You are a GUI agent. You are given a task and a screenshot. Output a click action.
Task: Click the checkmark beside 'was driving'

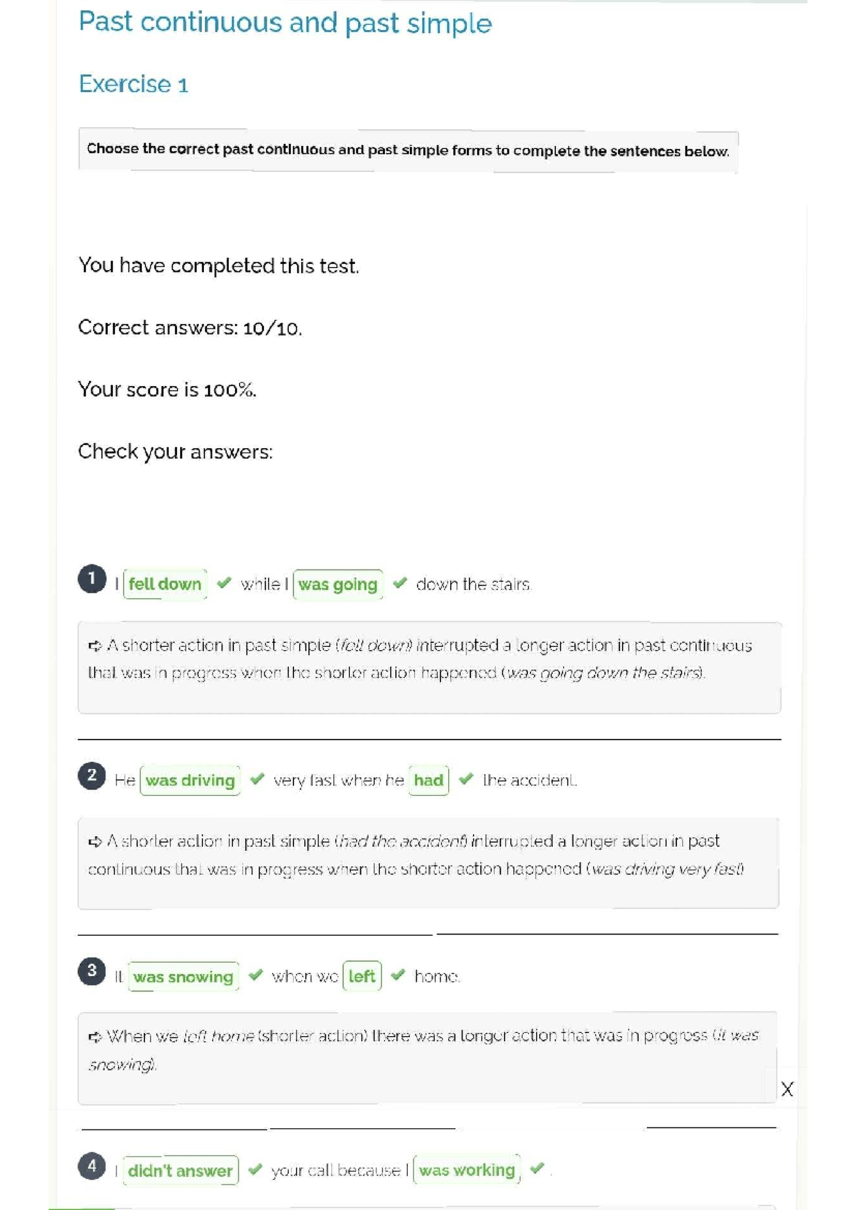[258, 779]
